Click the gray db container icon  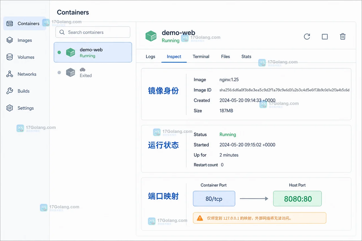click(70, 72)
